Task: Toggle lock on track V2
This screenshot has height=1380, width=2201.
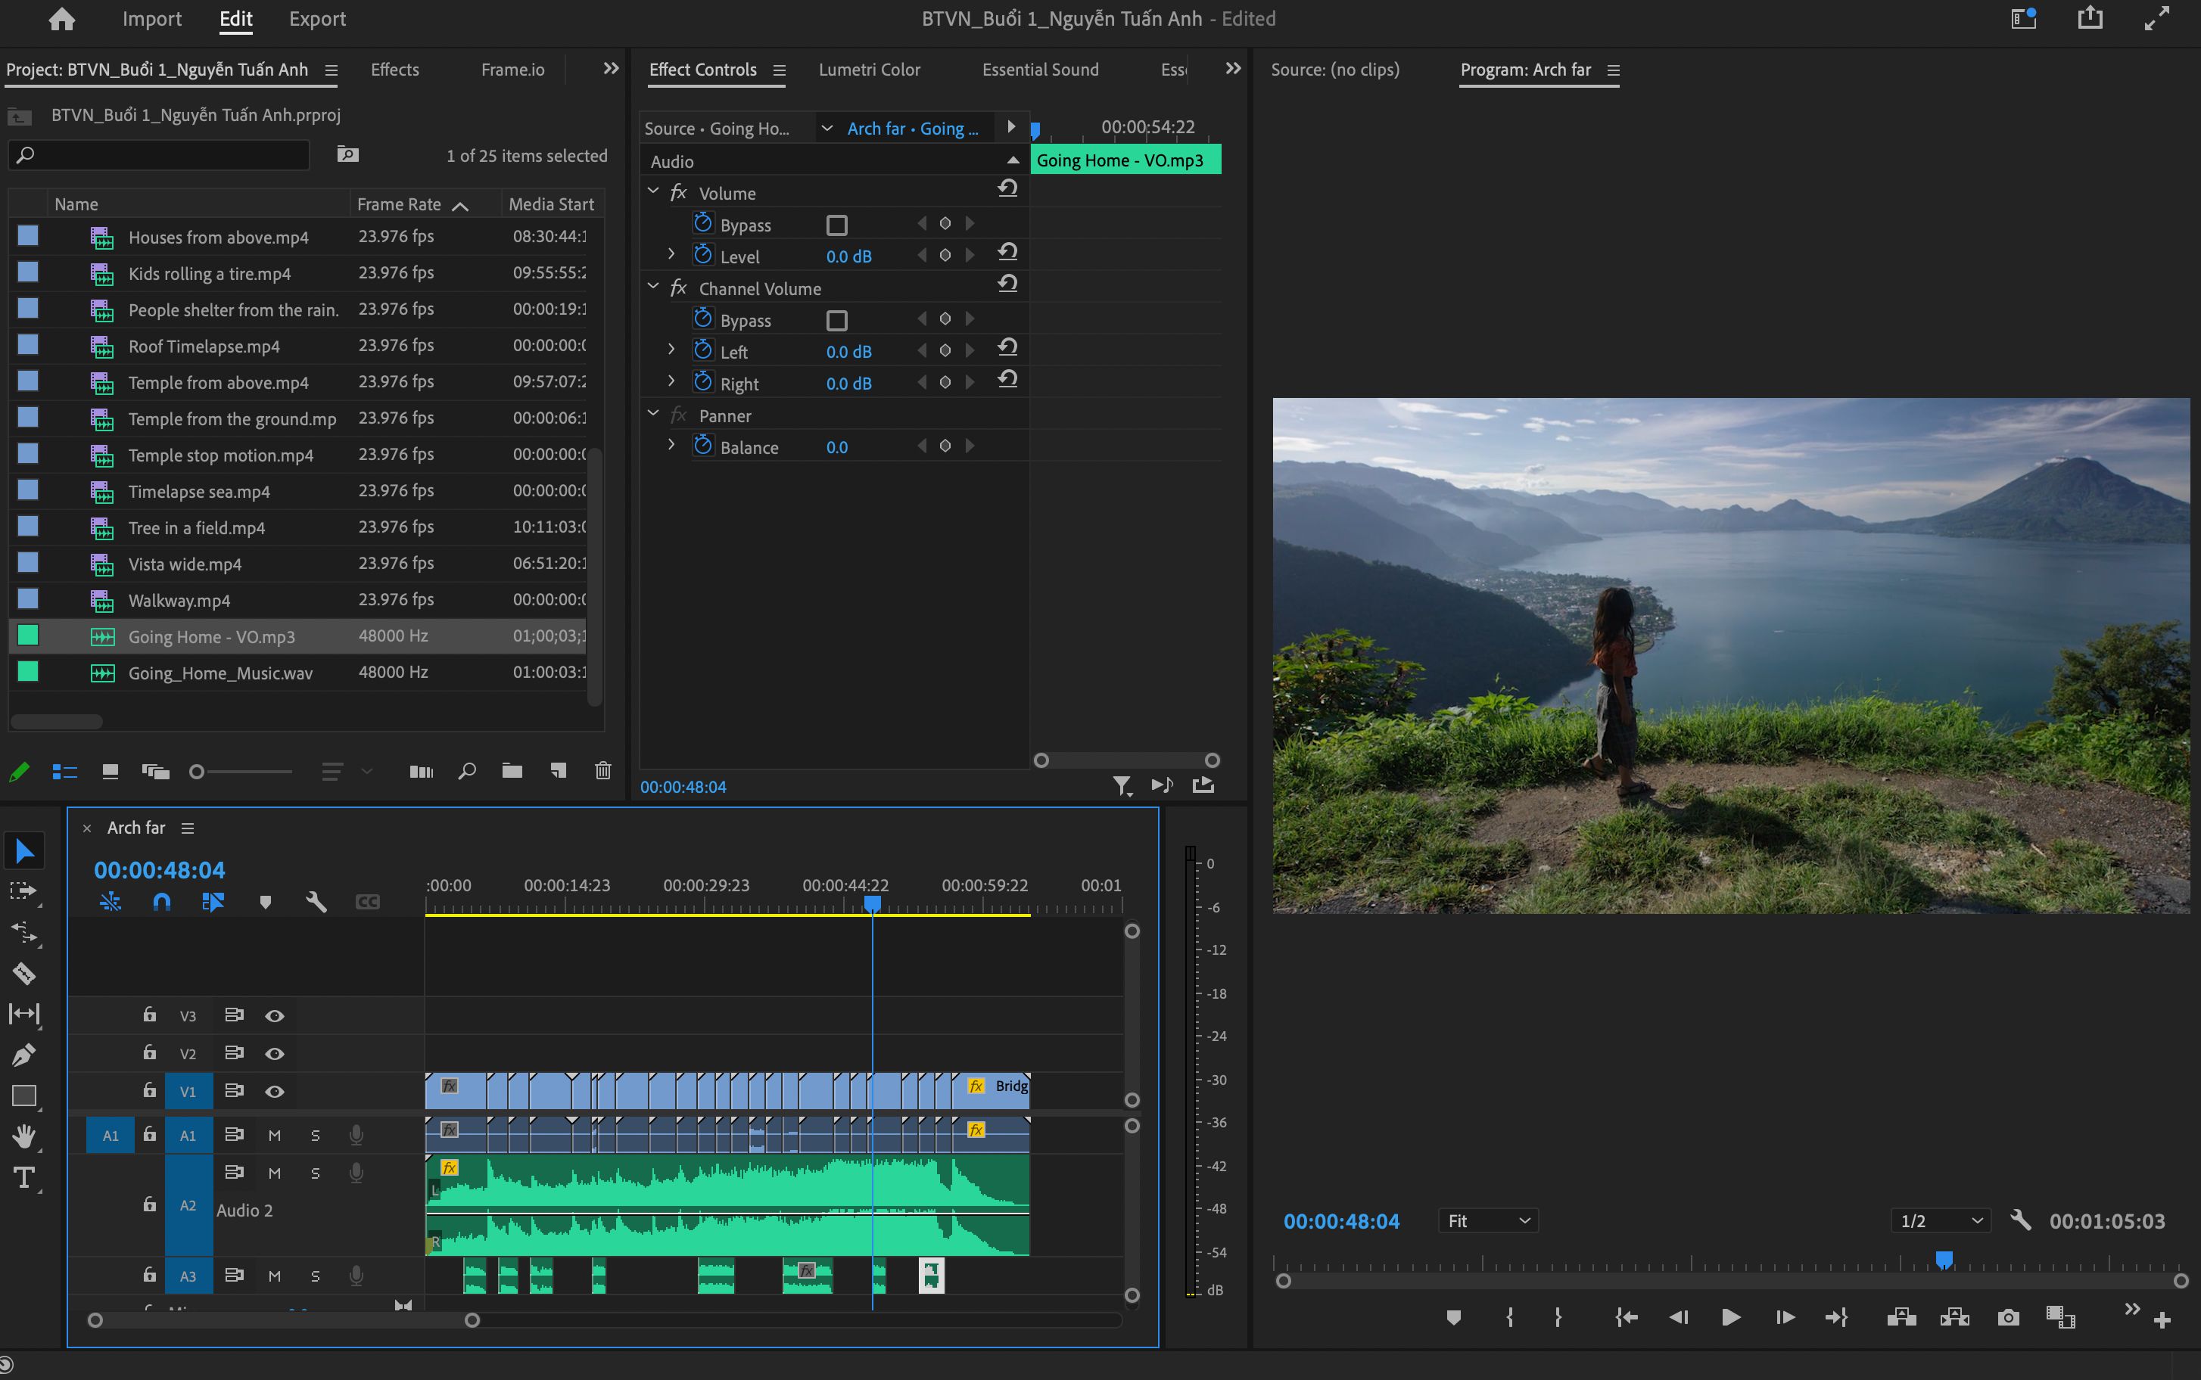Action: pos(149,1052)
